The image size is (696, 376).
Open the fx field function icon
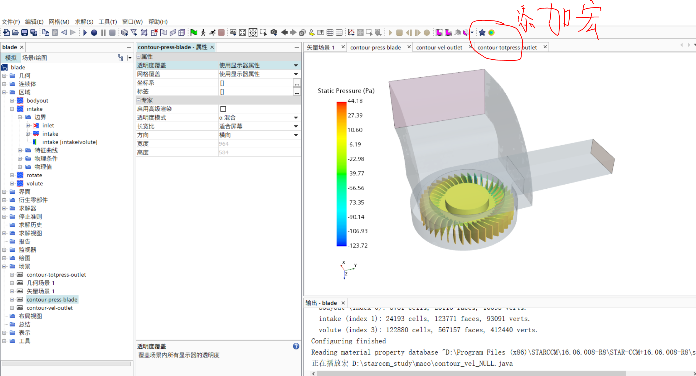tap(312, 33)
